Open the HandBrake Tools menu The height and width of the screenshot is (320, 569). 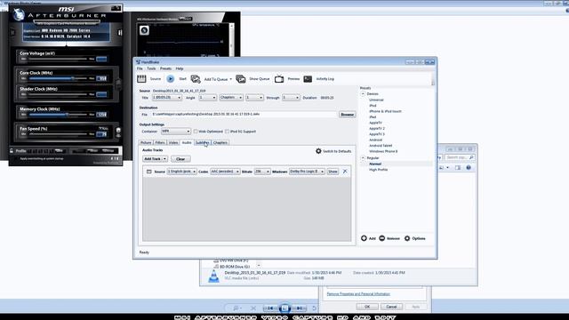click(151, 68)
